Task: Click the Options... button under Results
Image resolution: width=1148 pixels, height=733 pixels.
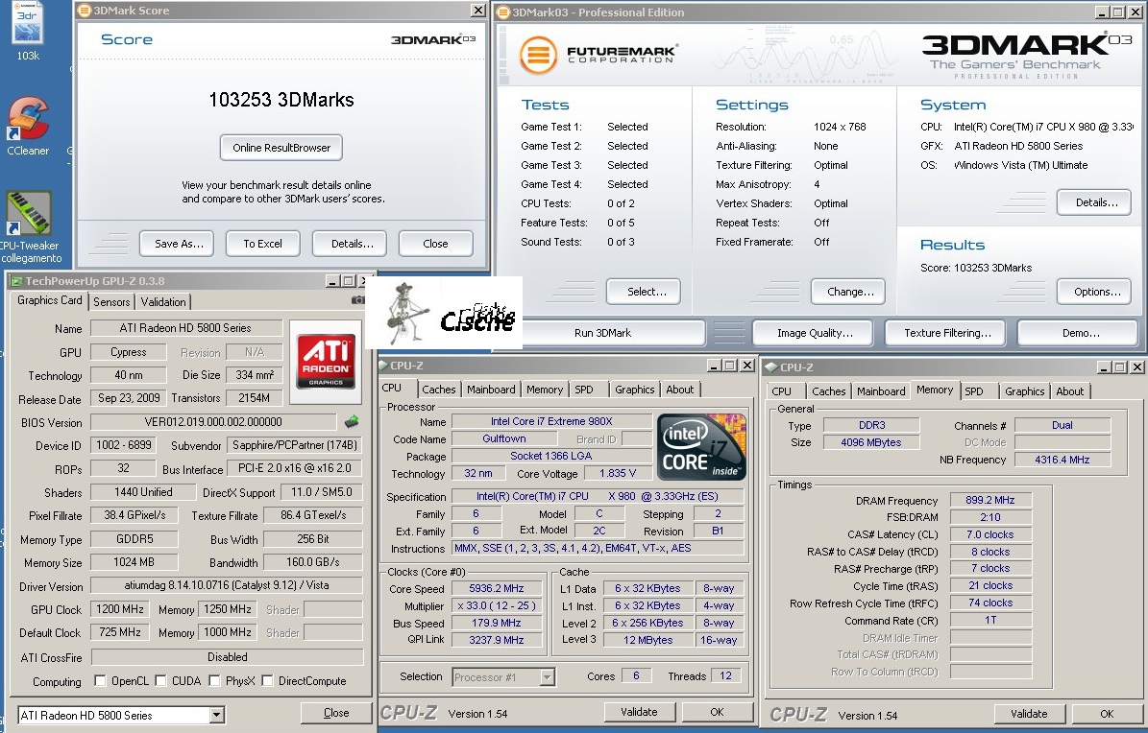Action: click(1094, 291)
